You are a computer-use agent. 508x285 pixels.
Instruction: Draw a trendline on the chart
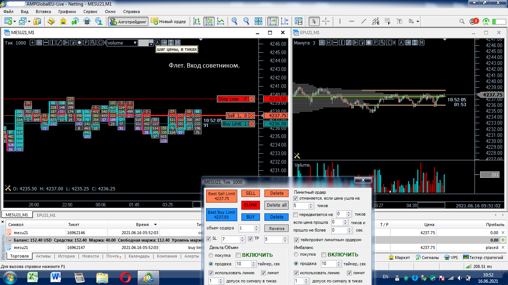[x=364, y=22]
